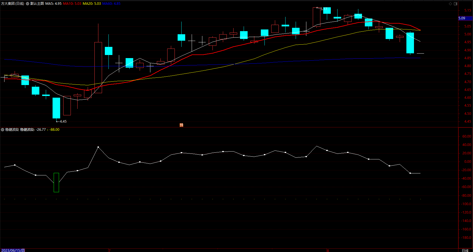The height and width of the screenshot is (252, 473).
Task: Select the yellow MA20: 5.03 label
Action: [92, 4]
